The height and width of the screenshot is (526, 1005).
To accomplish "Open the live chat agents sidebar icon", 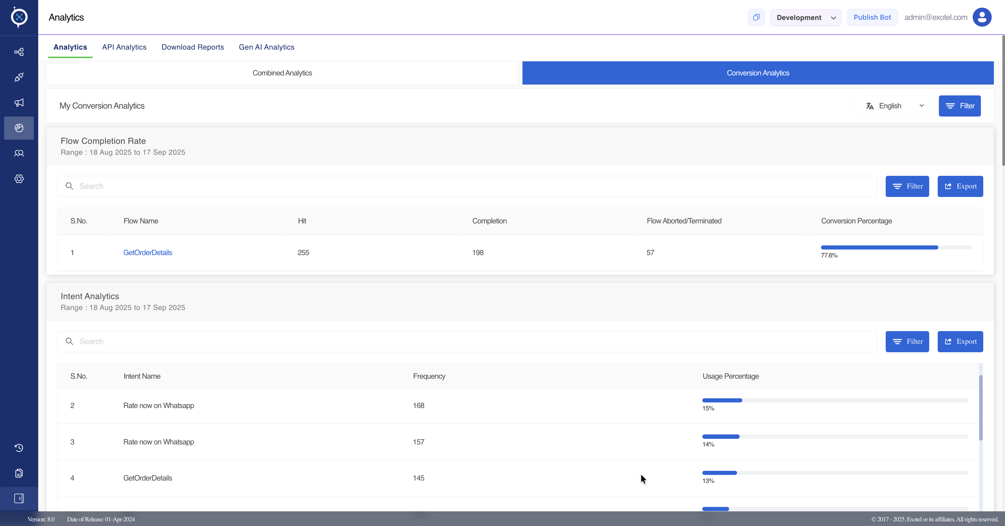I will pyautogui.click(x=19, y=153).
